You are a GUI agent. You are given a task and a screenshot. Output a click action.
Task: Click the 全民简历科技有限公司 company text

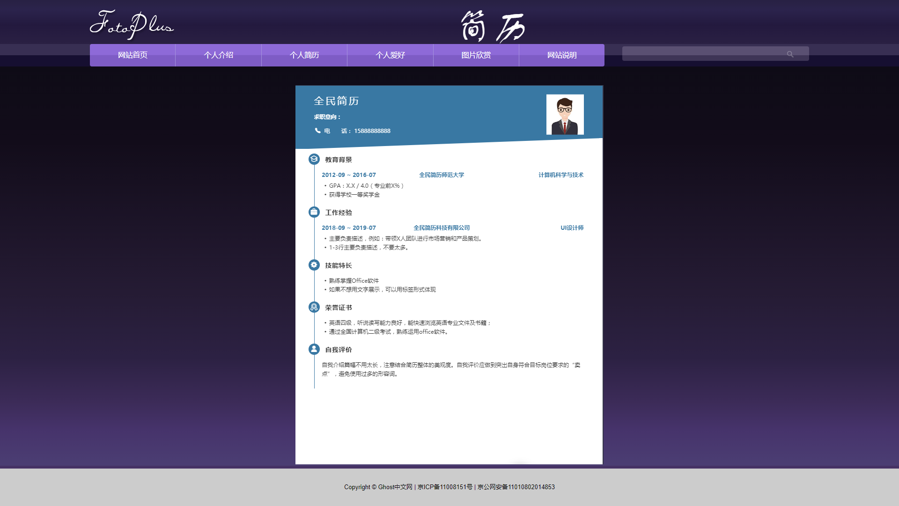point(442,228)
